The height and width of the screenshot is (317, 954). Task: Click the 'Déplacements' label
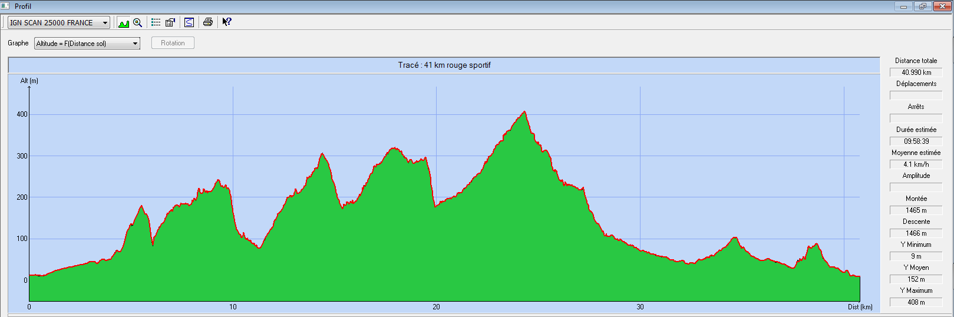tap(916, 84)
